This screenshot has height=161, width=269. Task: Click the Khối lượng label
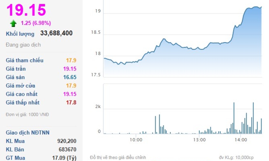pyautogui.click(x=20, y=34)
